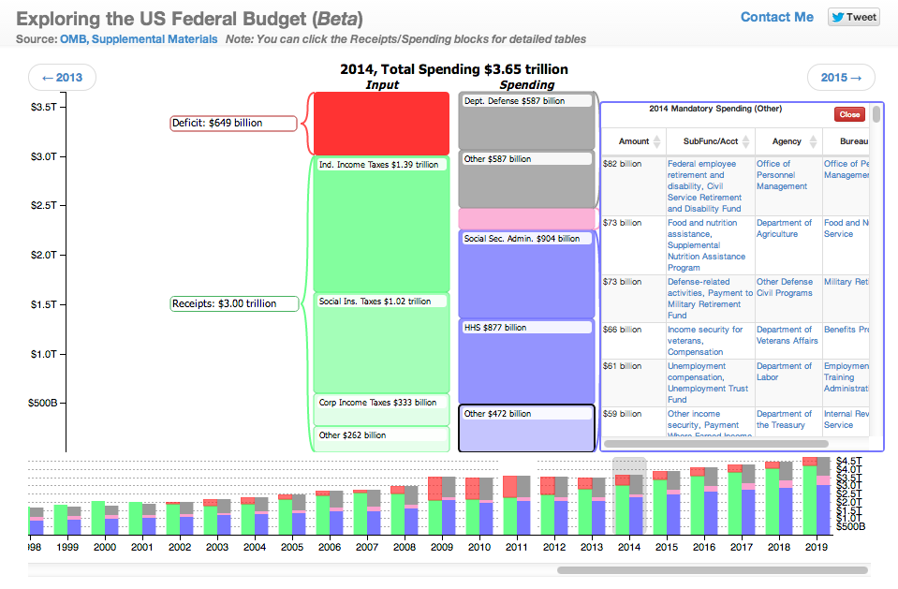This screenshot has width=898, height=589.
Task: Click the Twitter bird icon on the Tweet button
Action: [x=836, y=16]
